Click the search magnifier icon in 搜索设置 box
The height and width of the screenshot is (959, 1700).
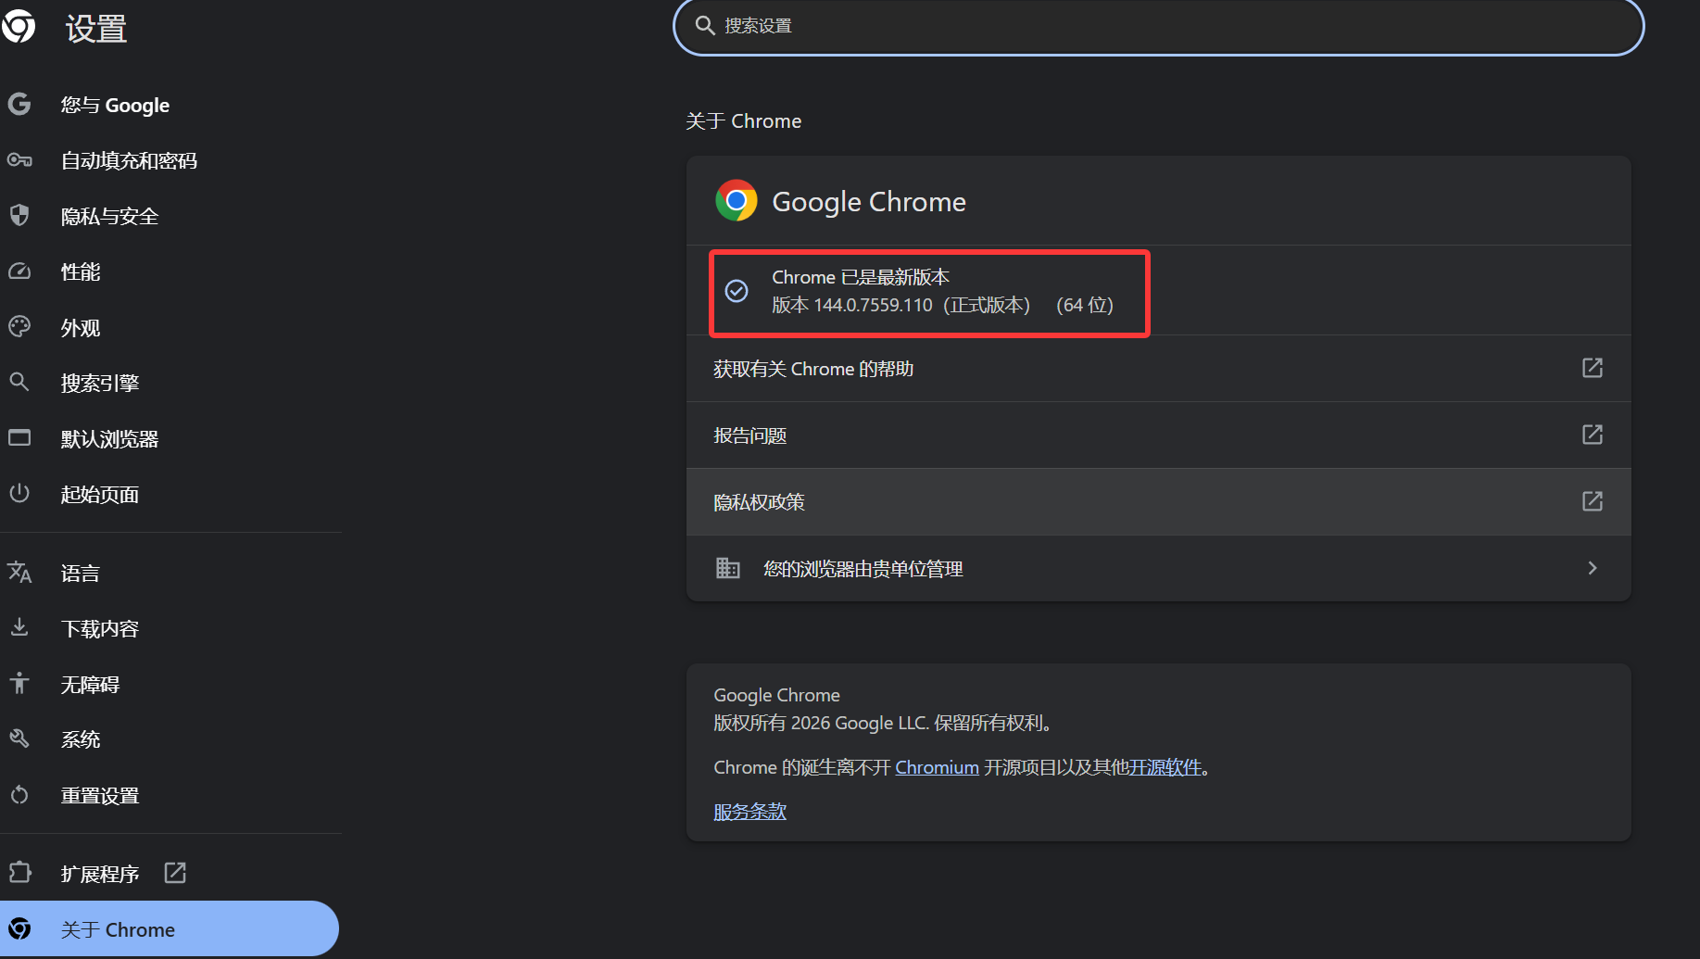coord(705,26)
